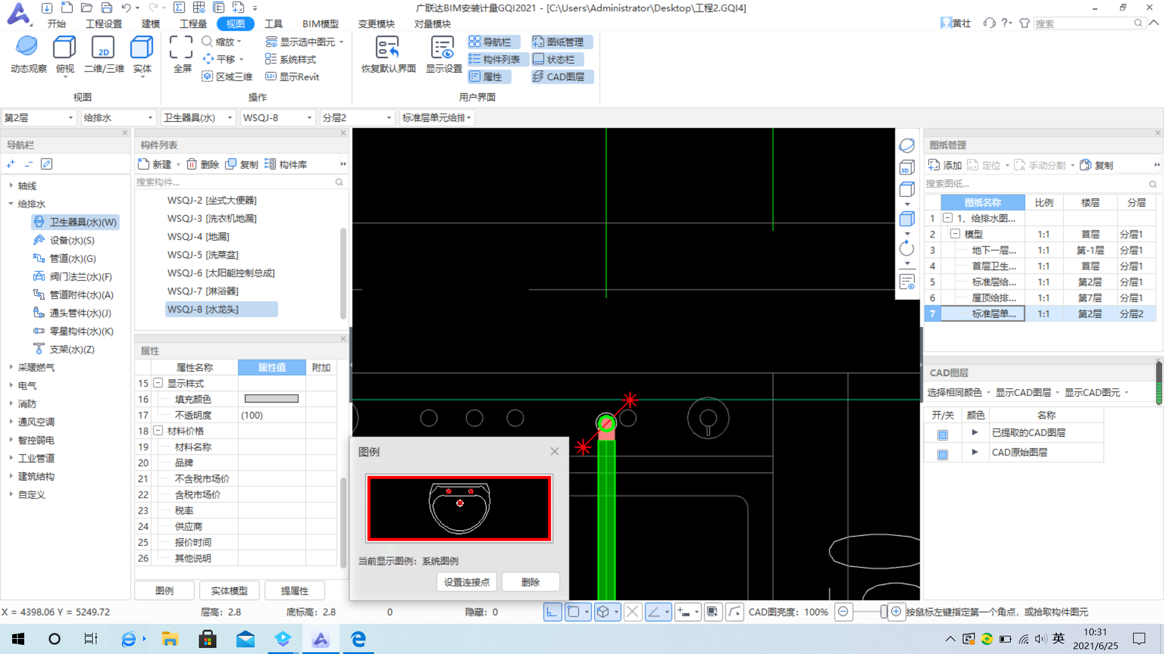This screenshot has width=1164, height=654.
Task: Click 复制 in 图纸管理 toolbar
Action: pos(1097,165)
